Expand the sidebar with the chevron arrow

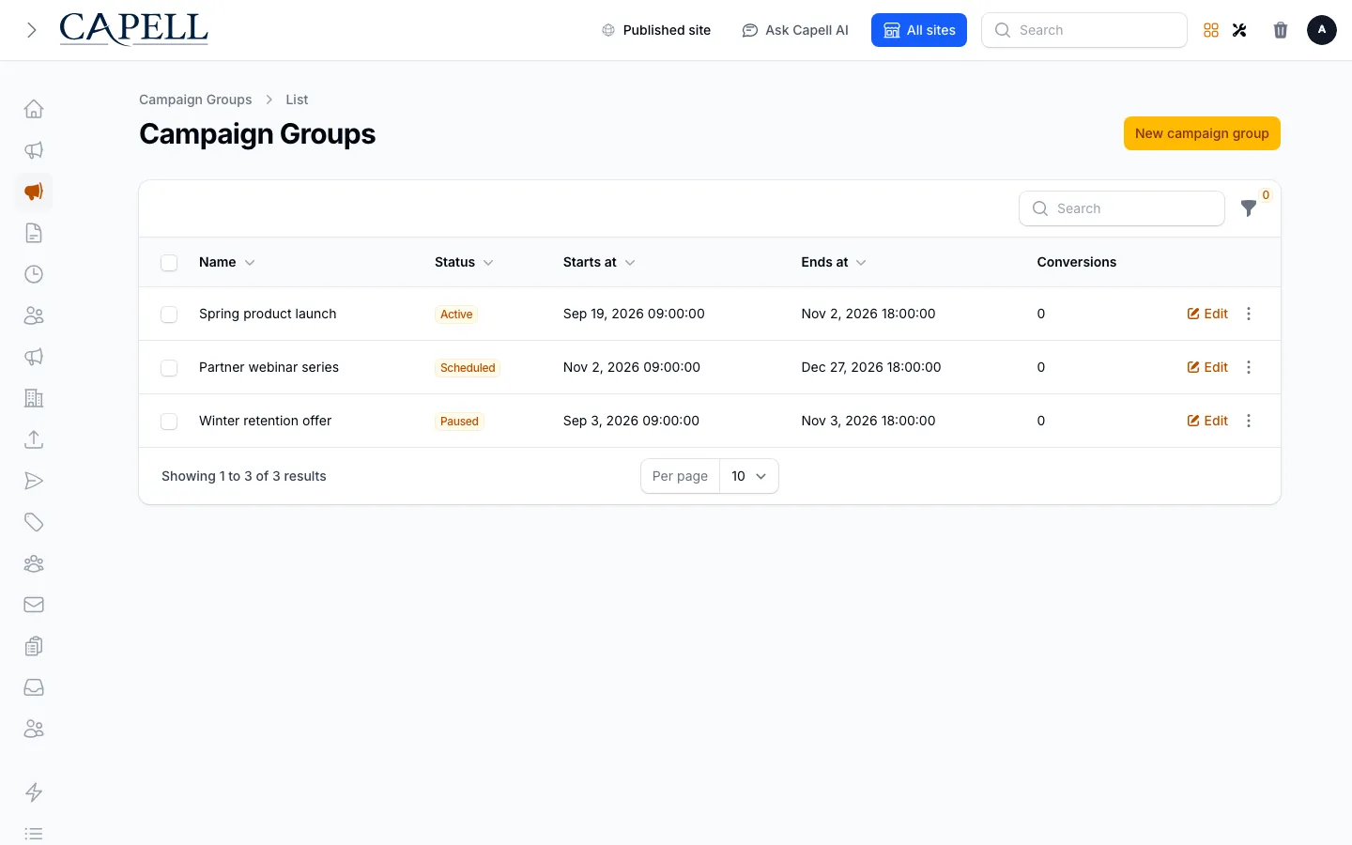click(32, 30)
